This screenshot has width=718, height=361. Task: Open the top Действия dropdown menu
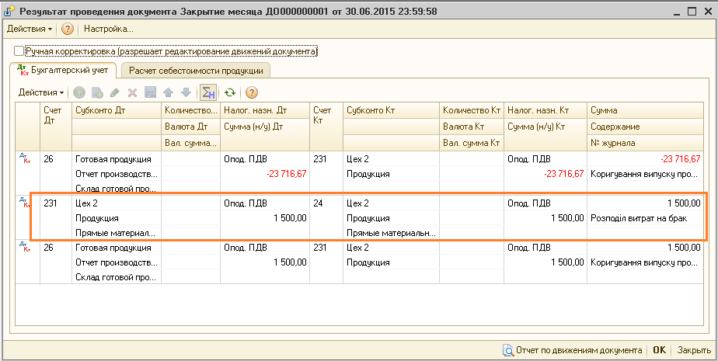[x=30, y=29]
